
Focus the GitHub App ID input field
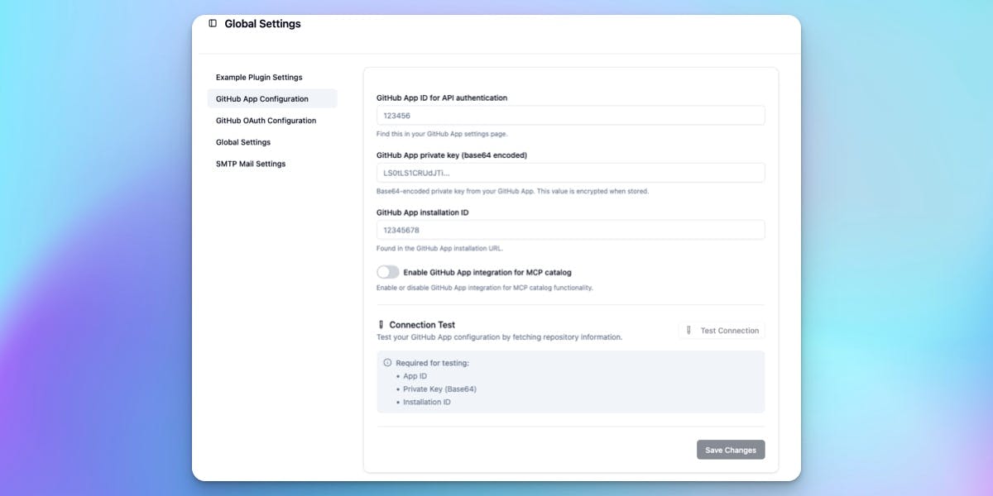570,116
